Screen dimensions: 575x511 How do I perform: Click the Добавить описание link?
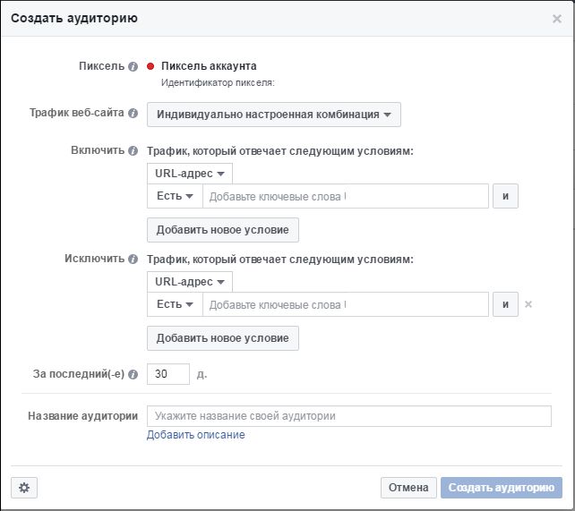point(196,435)
